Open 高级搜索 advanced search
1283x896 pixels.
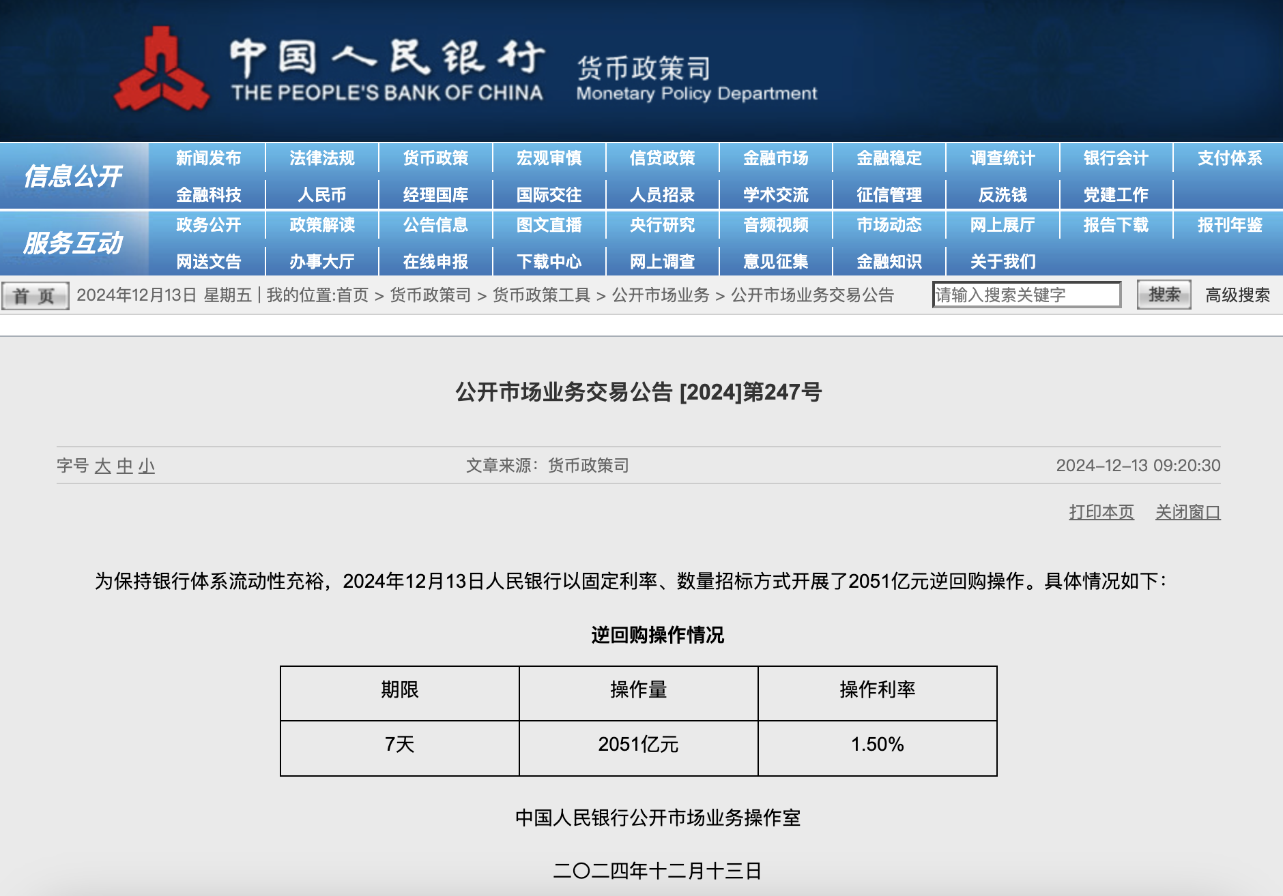(x=1239, y=295)
